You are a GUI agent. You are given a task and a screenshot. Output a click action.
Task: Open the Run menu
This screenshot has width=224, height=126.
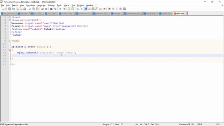pos(73,6)
